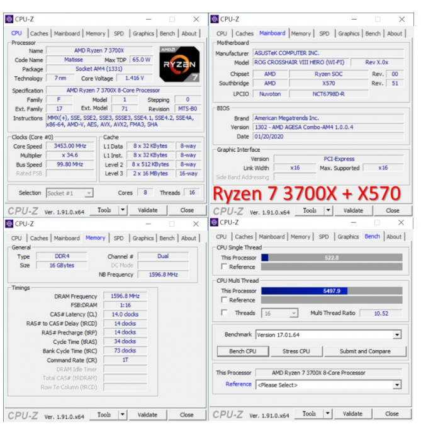Image resolution: width=421 pixels, height=427 pixels.
Task: Expand the Tools arrow in the Memory window
Action: pyautogui.click(x=123, y=414)
